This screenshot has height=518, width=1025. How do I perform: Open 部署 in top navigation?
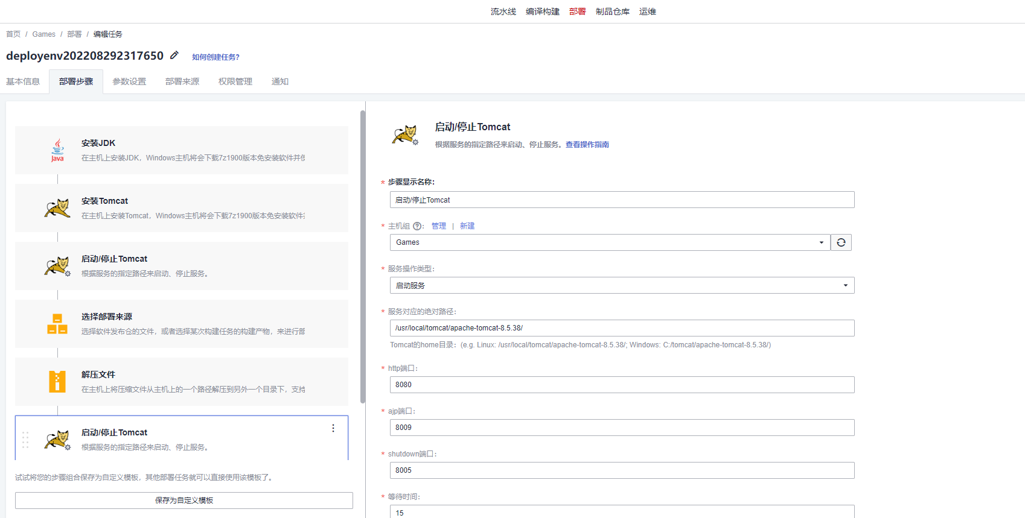[x=578, y=11]
